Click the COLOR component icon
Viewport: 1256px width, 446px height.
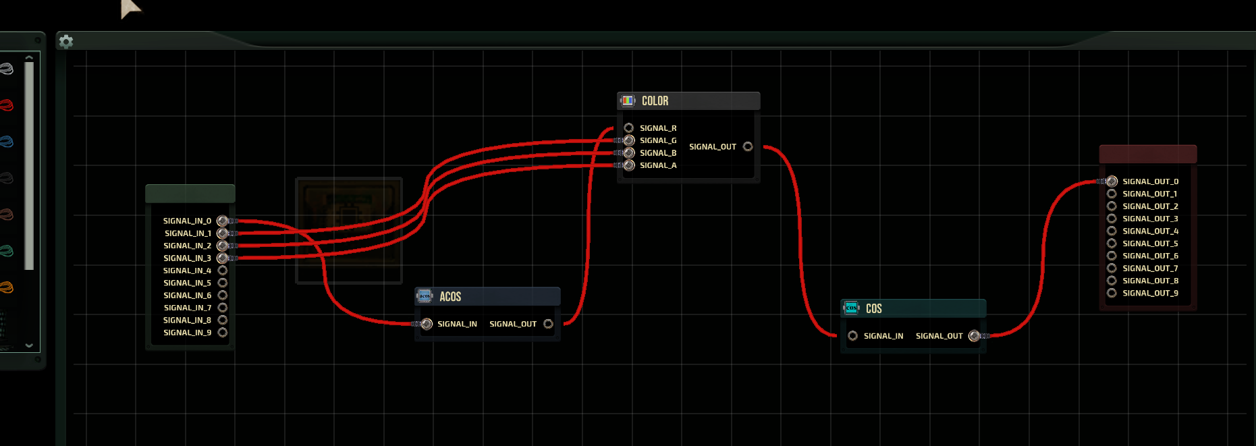click(628, 101)
